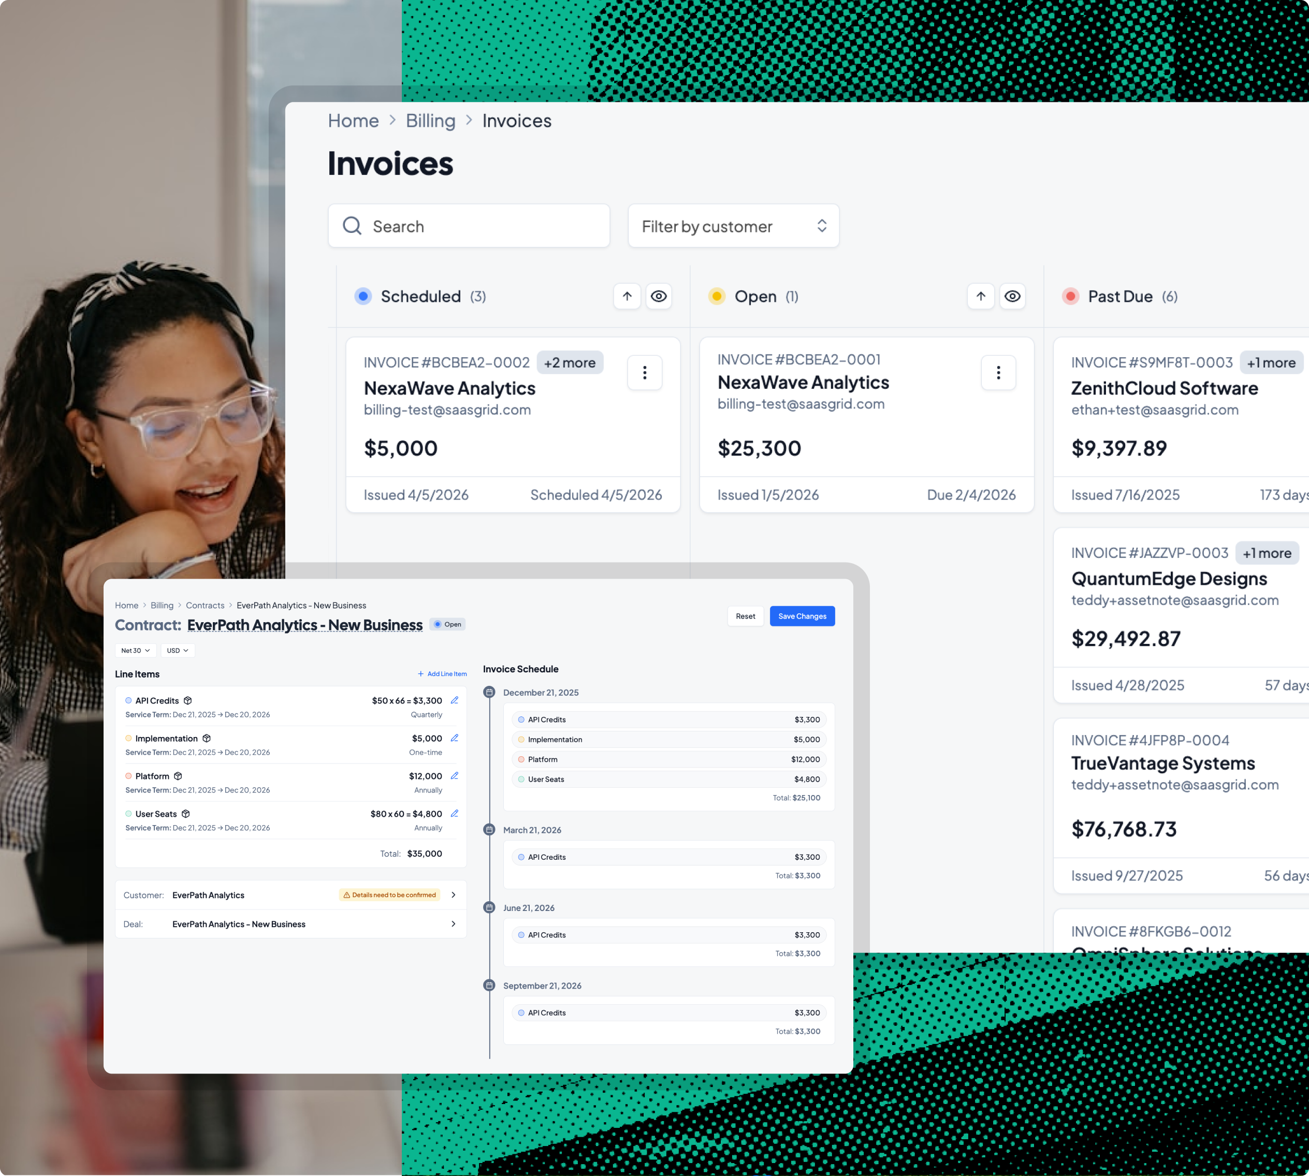Open the Net 30 payment terms dropdown
The image size is (1309, 1176).
136,651
